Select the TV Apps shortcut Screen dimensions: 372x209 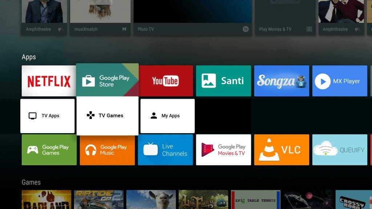click(48, 115)
